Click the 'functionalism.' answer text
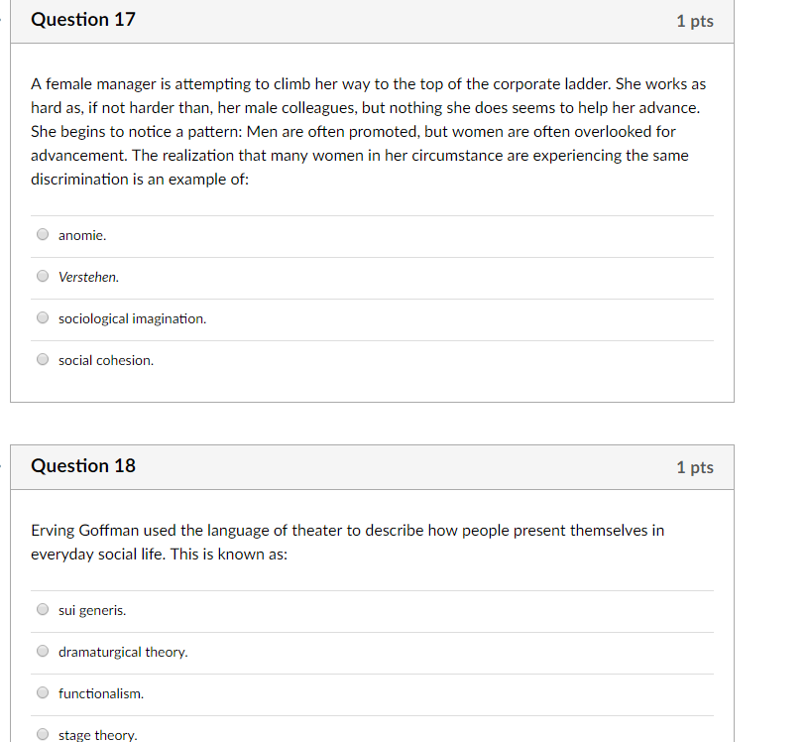Viewport: 809px width, 742px height. pyautogui.click(x=101, y=693)
